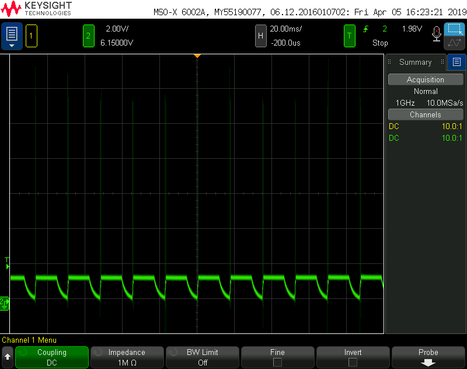Click the -200.0us delay value
Viewport: 467px width, 369px height.
coord(285,43)
